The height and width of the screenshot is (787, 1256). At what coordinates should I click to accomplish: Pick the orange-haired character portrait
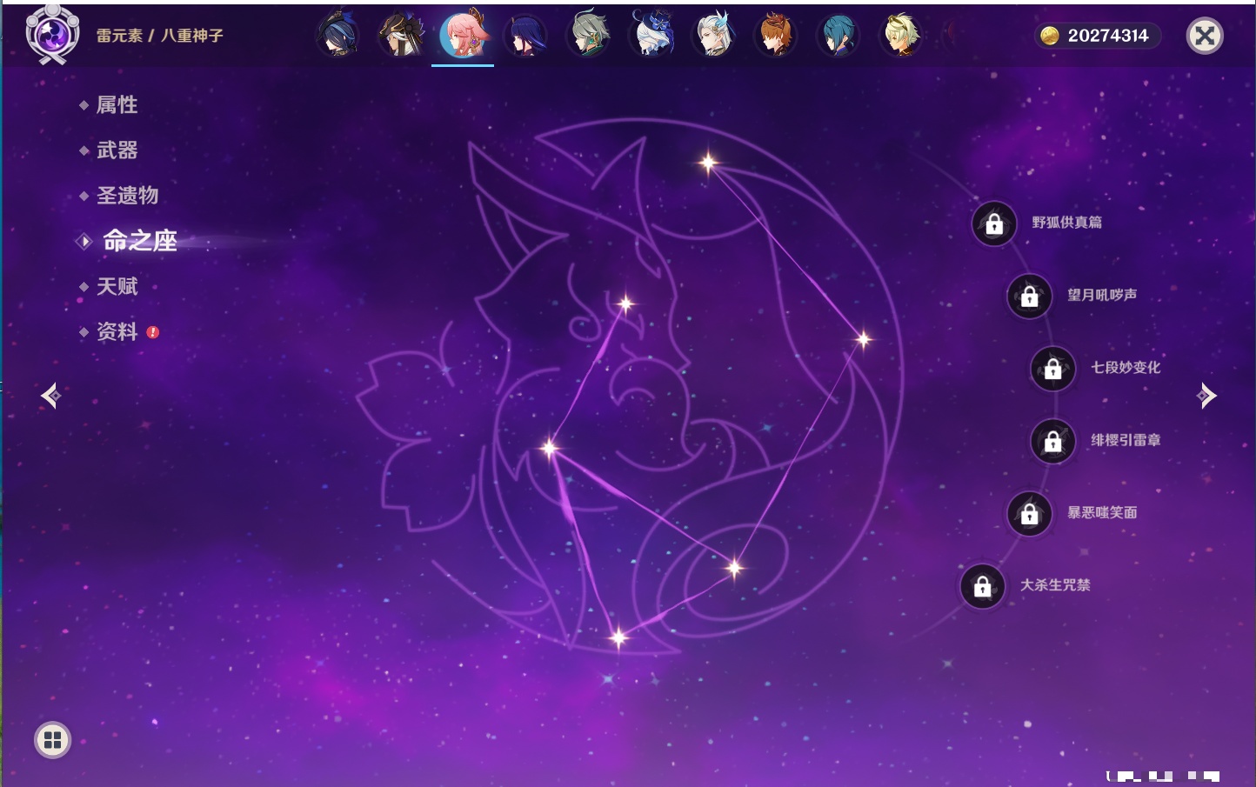click(x=775, y=35)
